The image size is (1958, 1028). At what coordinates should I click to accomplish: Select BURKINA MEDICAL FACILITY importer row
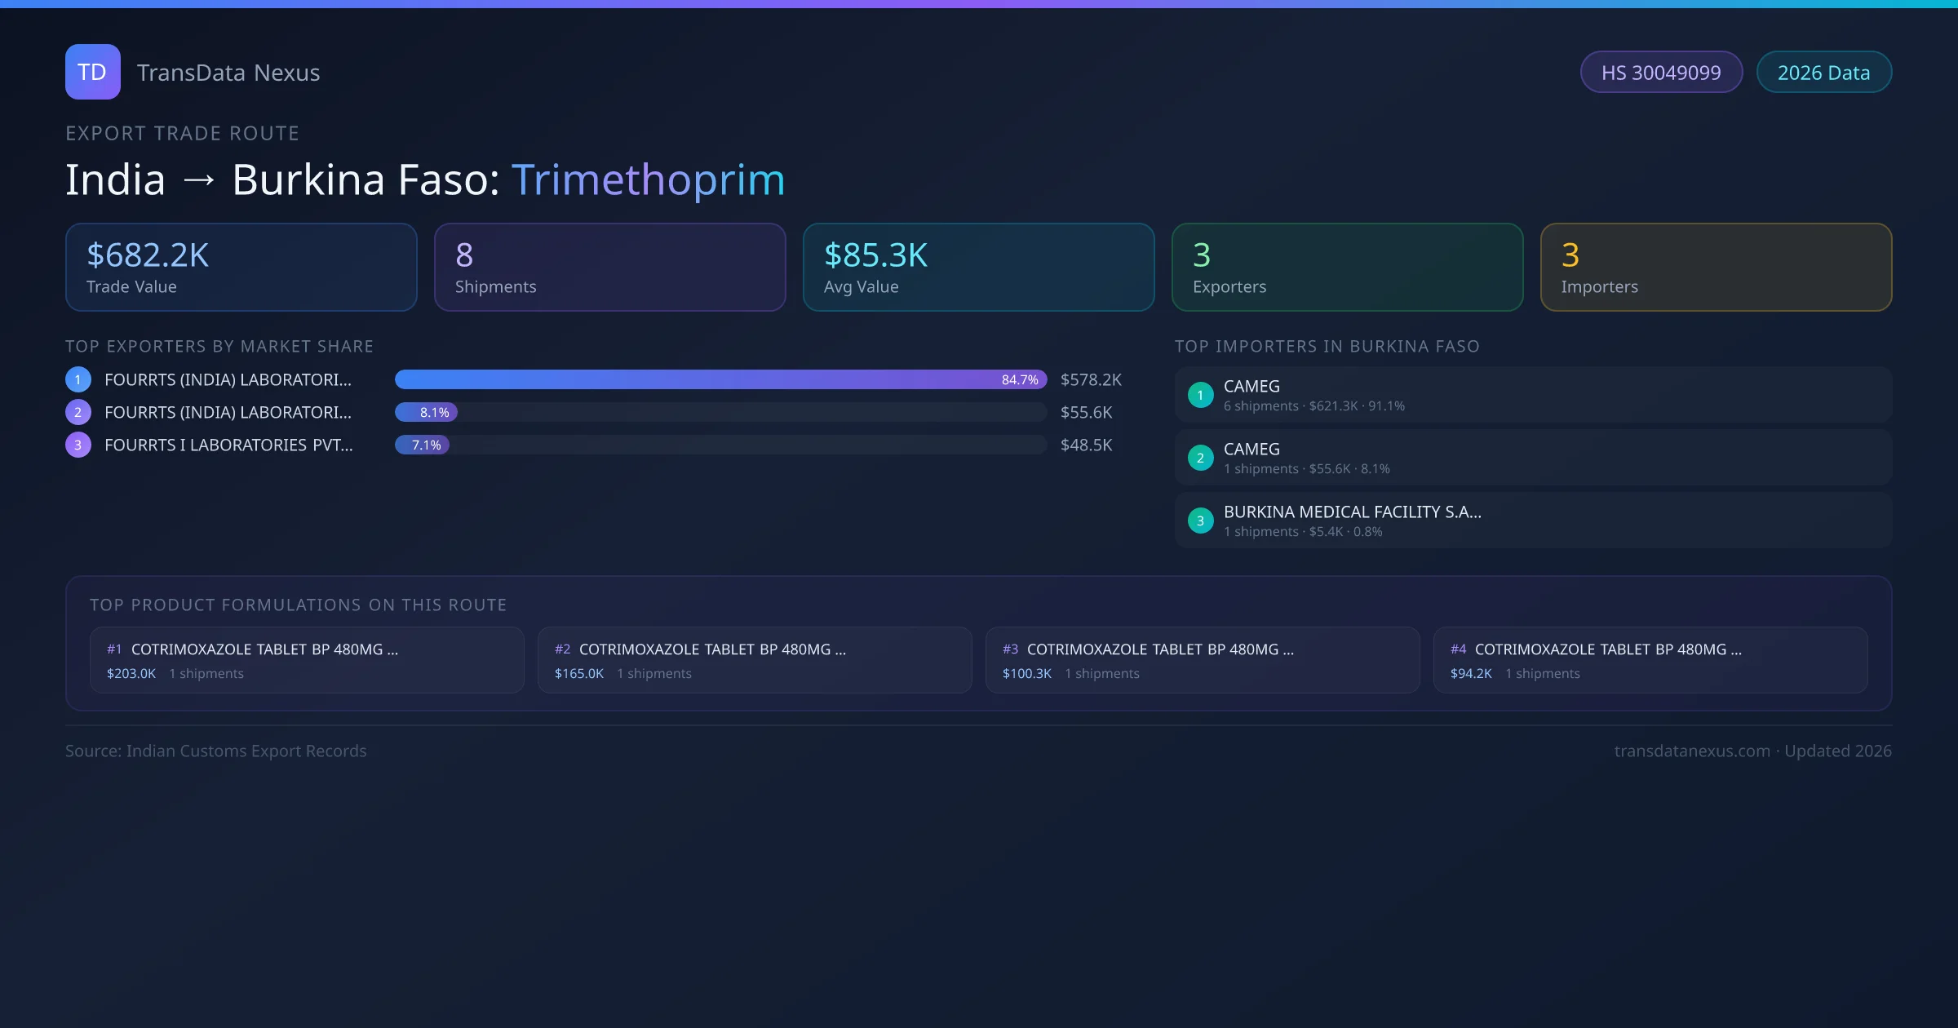(x=1532, y=521)
